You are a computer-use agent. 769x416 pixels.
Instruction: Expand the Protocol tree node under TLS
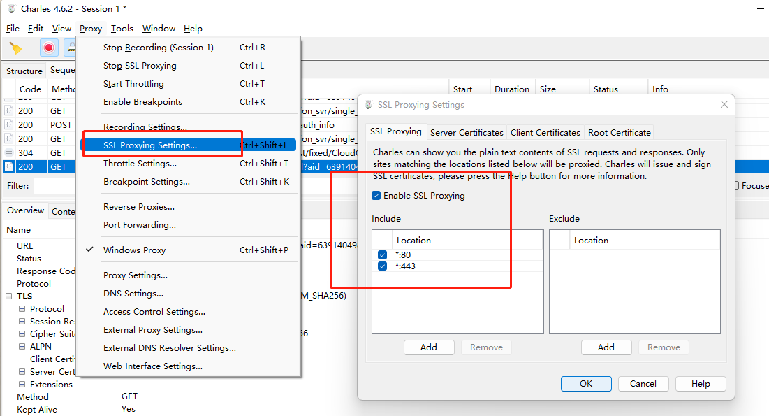[x=22, y=309]
